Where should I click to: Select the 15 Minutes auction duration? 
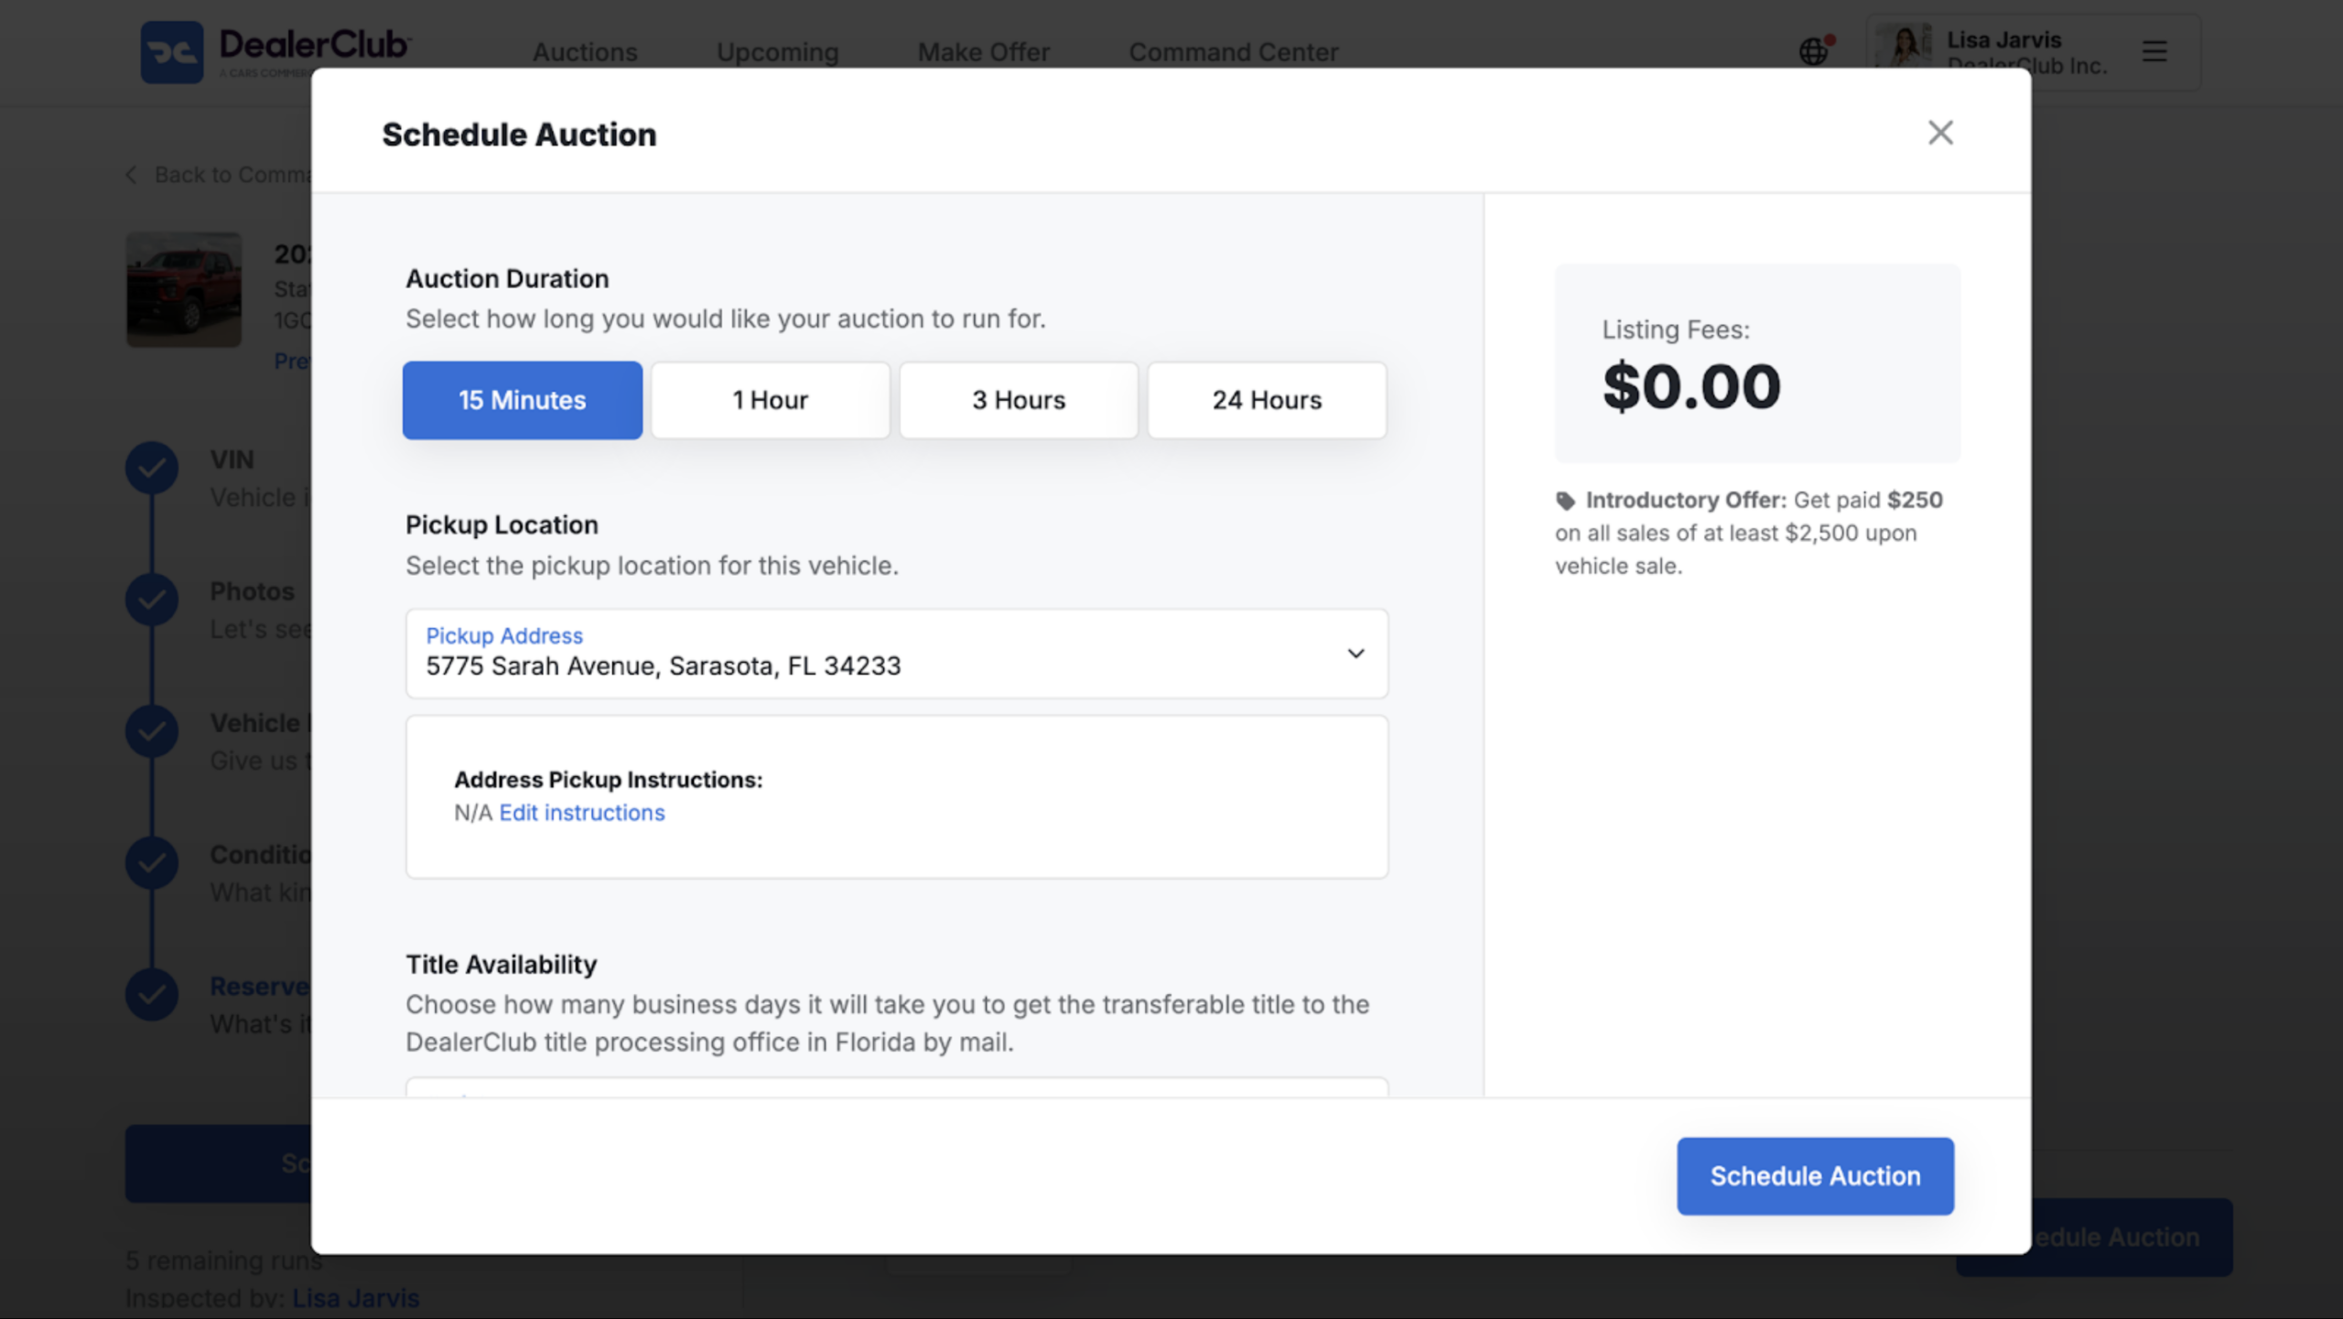(522, 400)
